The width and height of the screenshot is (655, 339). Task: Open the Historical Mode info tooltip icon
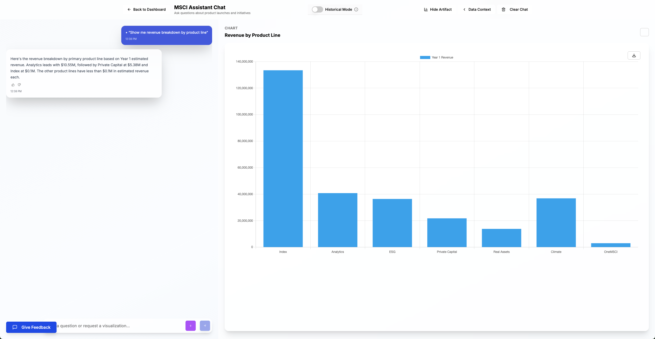(x=356, y=9)
